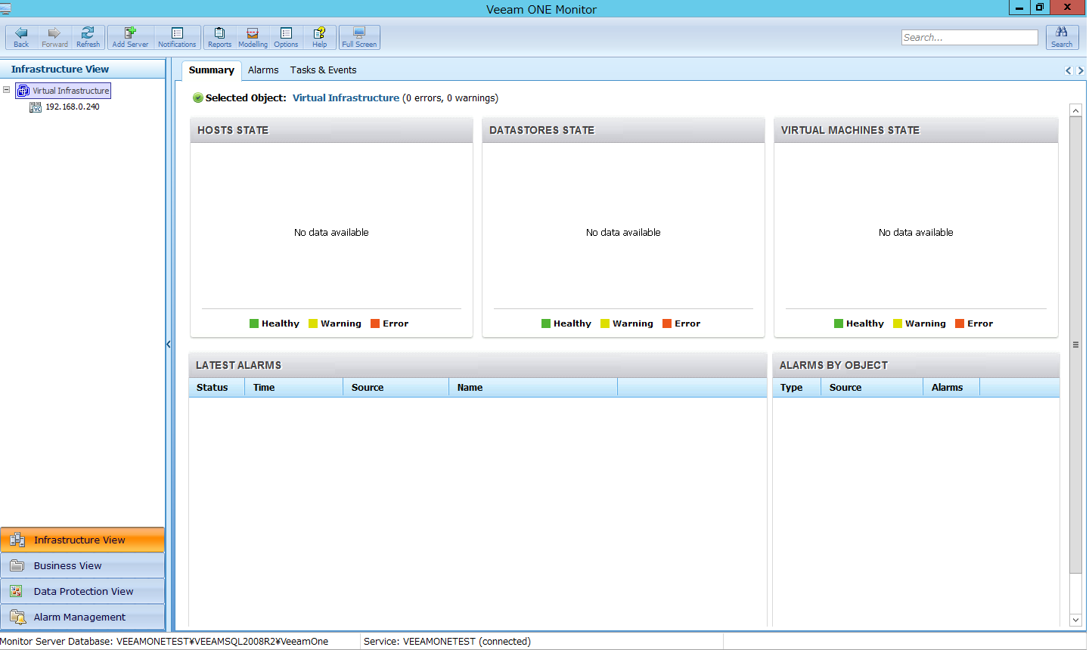Click the vertical scrollbar thumb
The width and height of the screenshot is (1089, 650).
pyautogui.click(x=1075, y=345)
